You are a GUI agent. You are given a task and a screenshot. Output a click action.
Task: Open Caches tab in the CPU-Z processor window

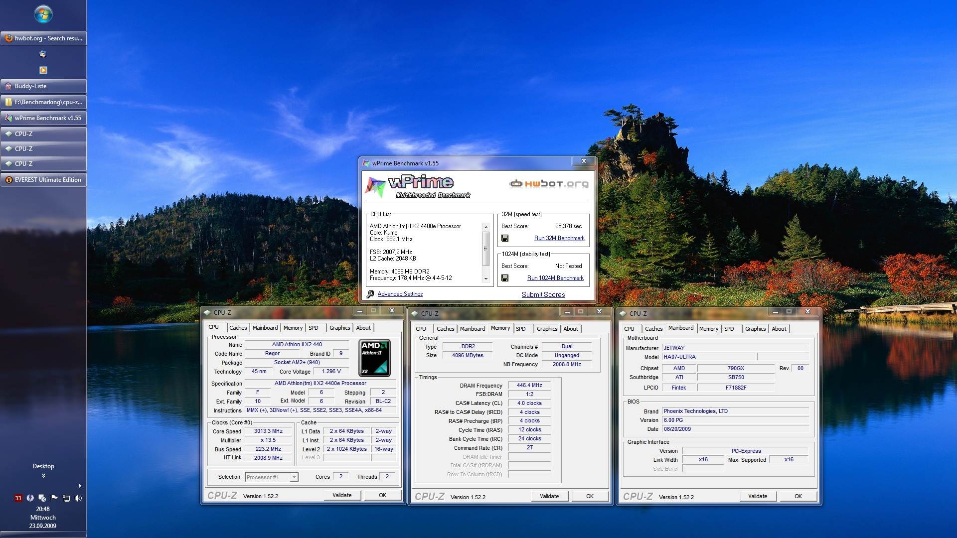(238, 328)
